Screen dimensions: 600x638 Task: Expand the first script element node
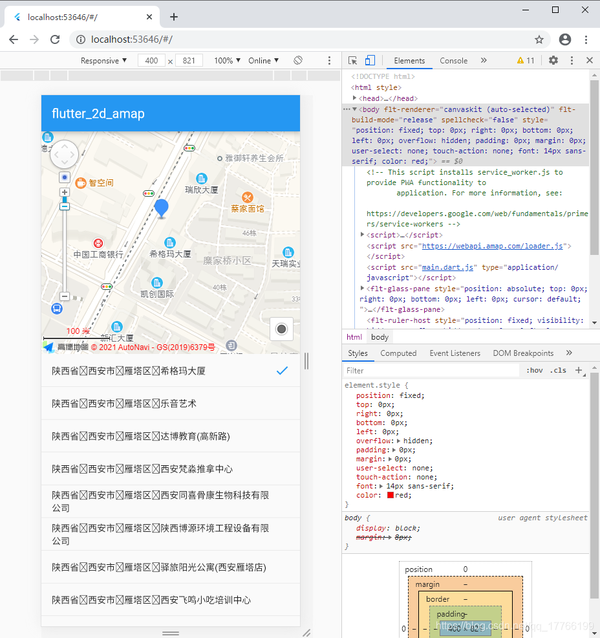[362, 234]
